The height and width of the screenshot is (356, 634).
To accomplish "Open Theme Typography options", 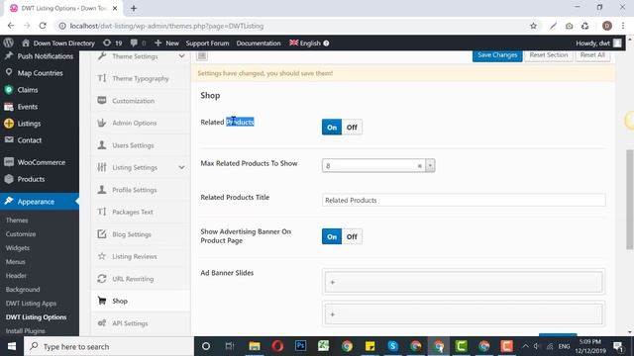I will click(141, 78).
